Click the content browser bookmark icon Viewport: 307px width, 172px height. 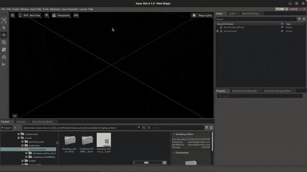(144, 128)
